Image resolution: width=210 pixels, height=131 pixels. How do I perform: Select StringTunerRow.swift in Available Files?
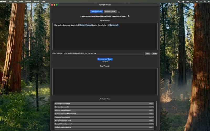[x=104, y=127]
